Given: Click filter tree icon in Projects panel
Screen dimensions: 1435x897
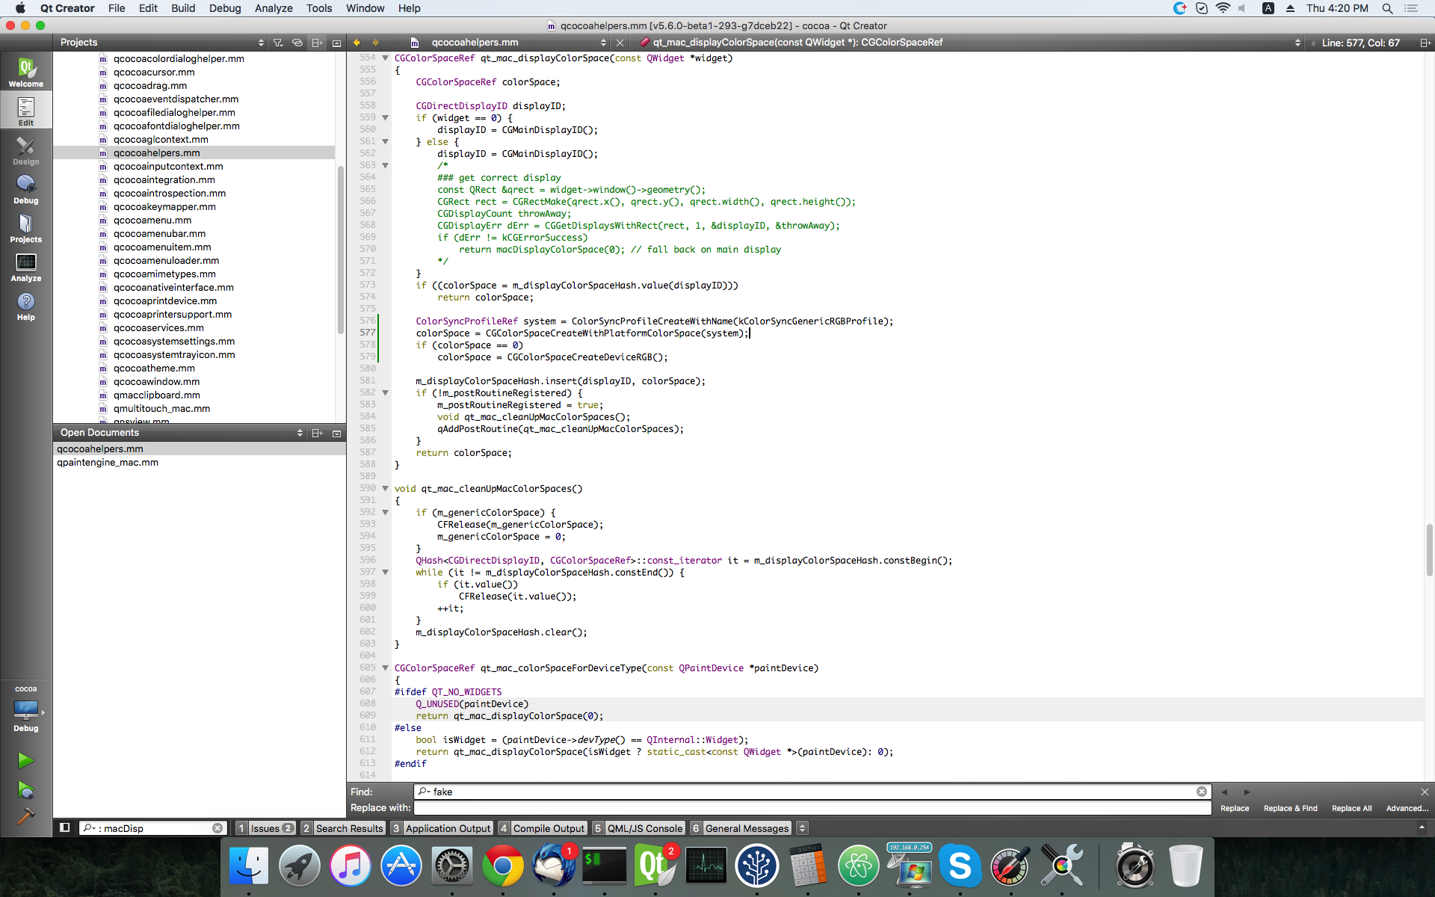Looking at the screenshot, I should coord(278,43).
